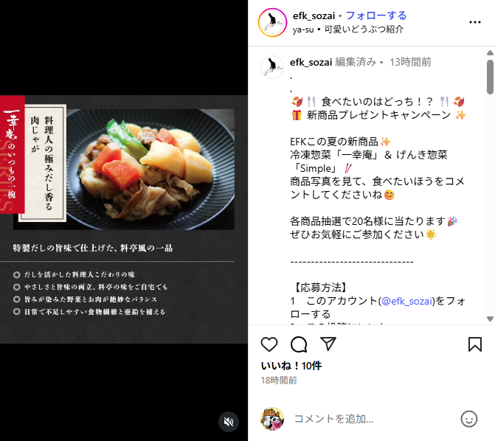Click the efk_sozai username in header
This screenshot has width=495, height=441.
pos(314,15)
